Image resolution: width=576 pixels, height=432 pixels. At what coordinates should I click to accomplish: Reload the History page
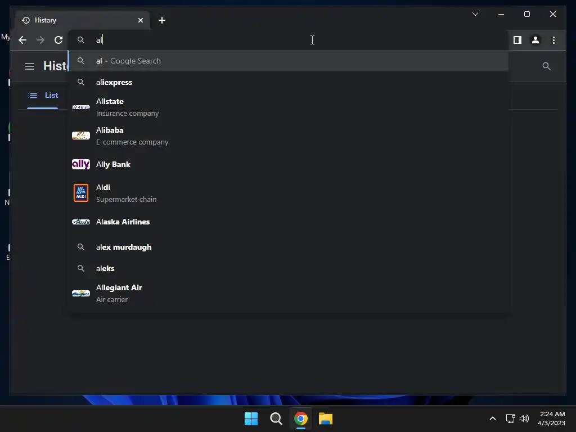pos(58,40)
